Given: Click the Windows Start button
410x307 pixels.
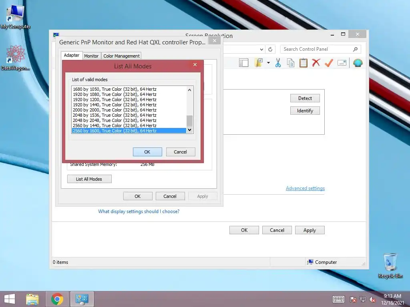Looking at the screenshot, I should [10, 299].
